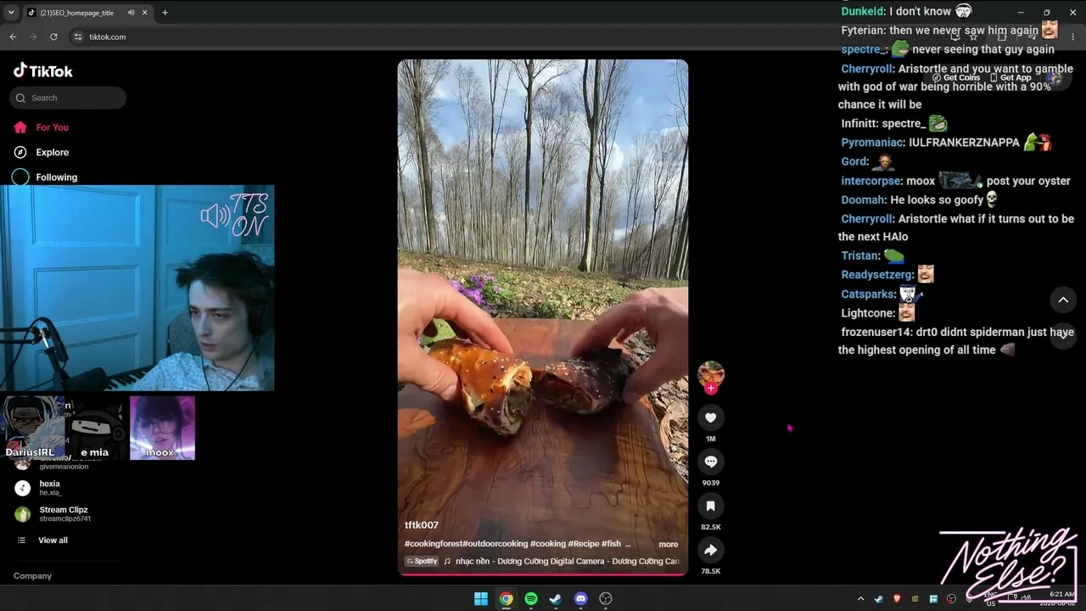Seek using the video progress bar
This screenshot has width=1086, height=611.
coord(543,575)
